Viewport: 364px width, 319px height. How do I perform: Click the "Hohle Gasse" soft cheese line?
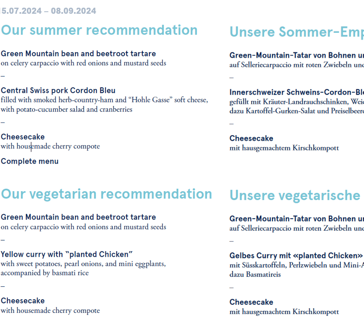coord(104,100)
